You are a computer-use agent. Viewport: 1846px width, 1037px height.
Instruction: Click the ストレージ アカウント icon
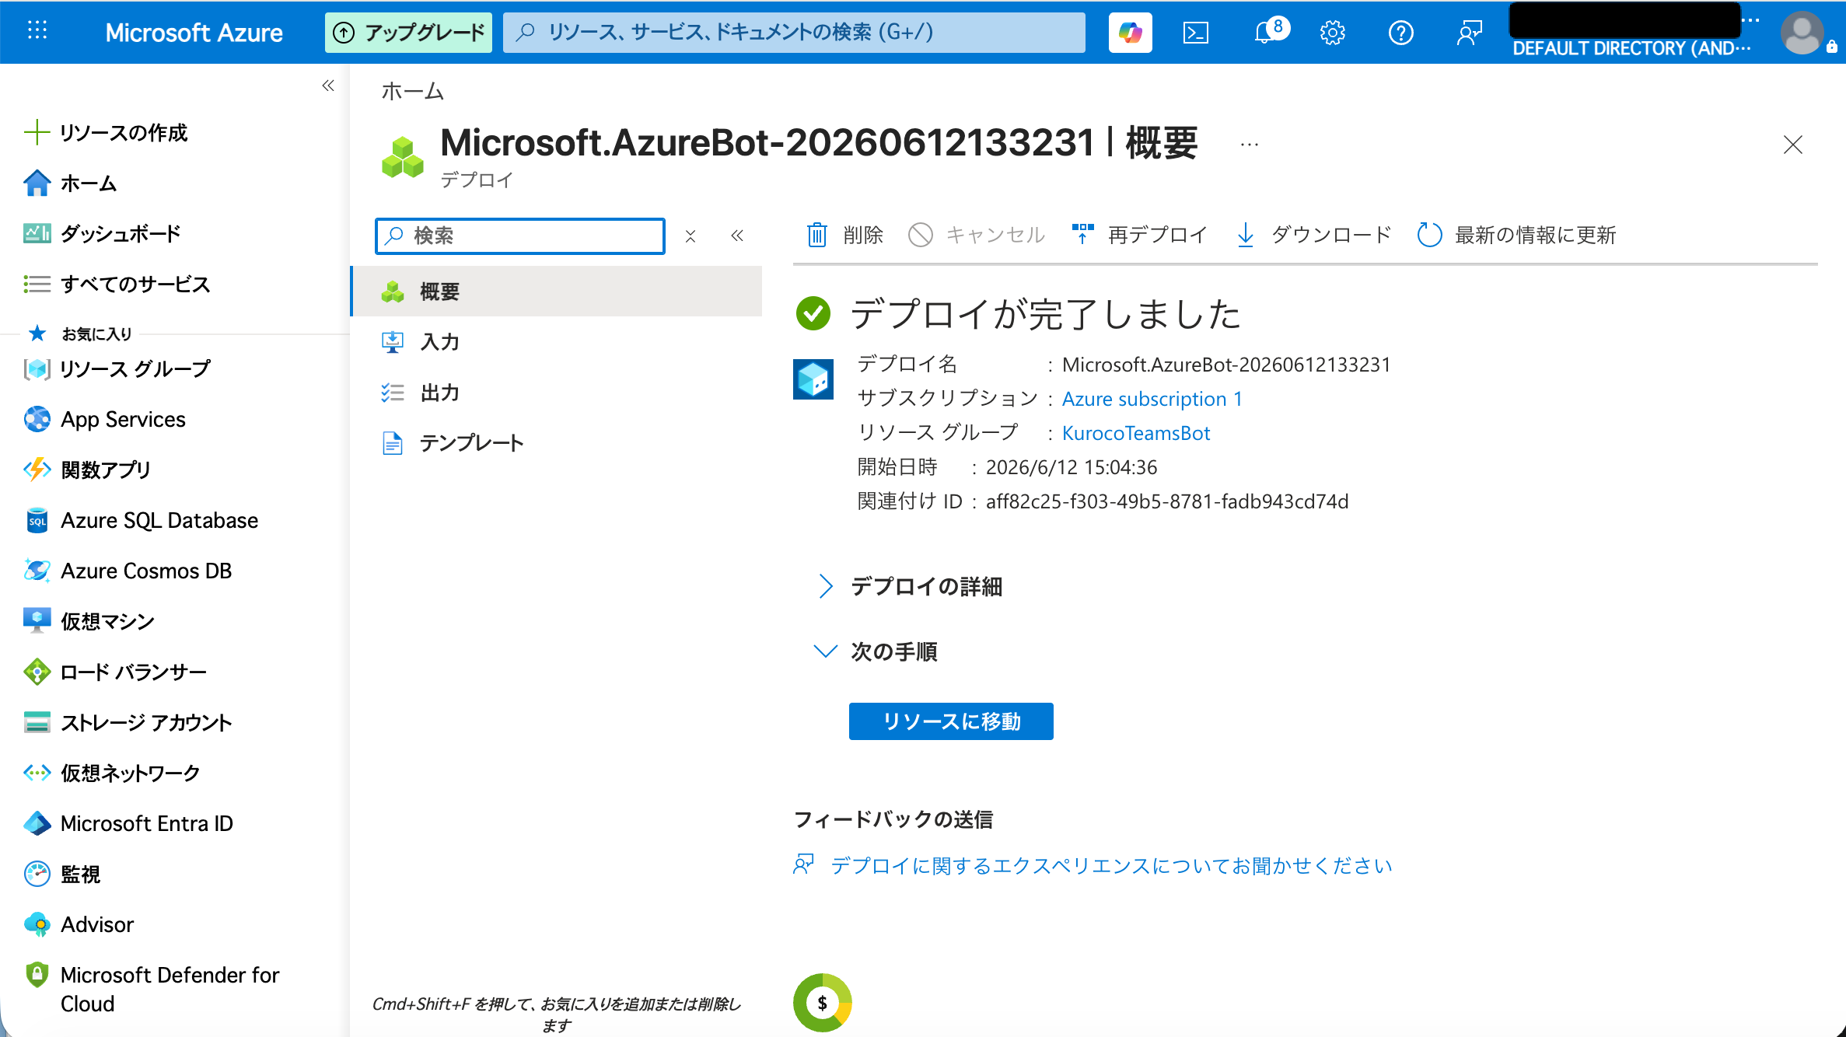pyautogui.click(x=37, y=722)
